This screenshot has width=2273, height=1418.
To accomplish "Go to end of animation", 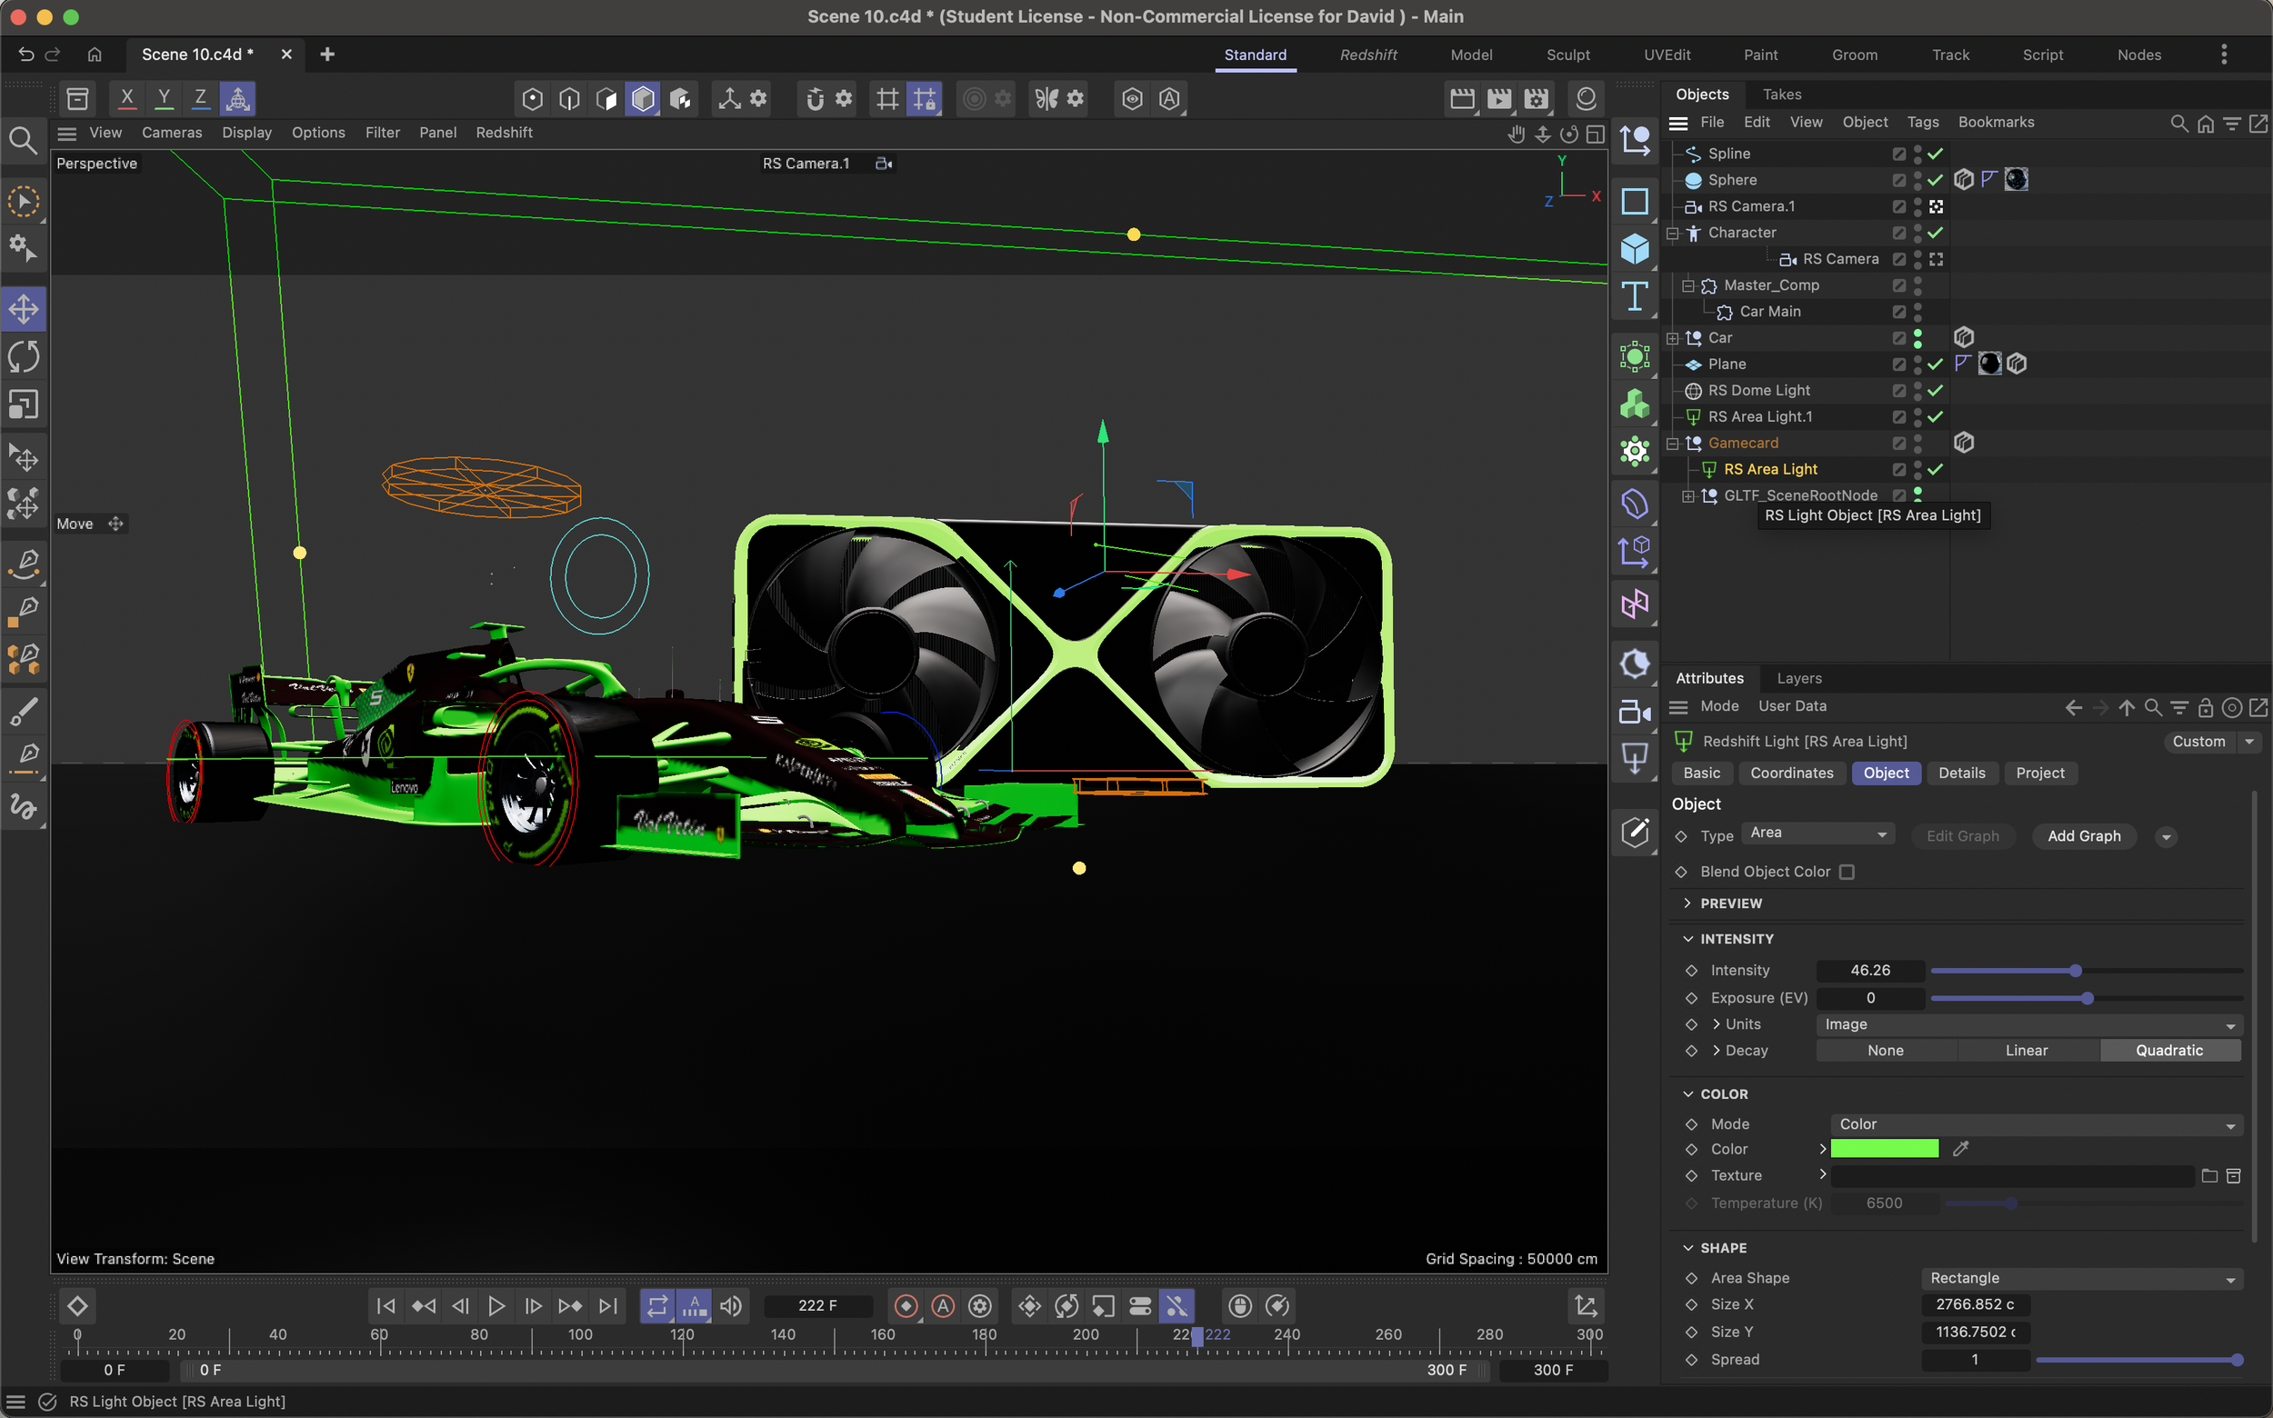I will click(x=608, y=1305).
